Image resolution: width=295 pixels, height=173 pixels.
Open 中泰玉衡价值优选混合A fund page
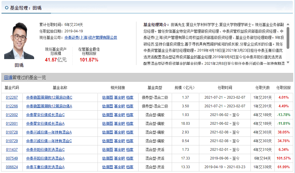click(x=45, y=167)
